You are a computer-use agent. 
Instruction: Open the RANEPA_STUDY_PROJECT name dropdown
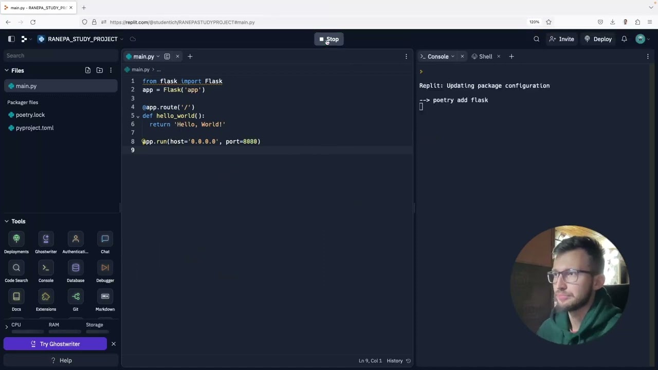[x=122, y=39]
